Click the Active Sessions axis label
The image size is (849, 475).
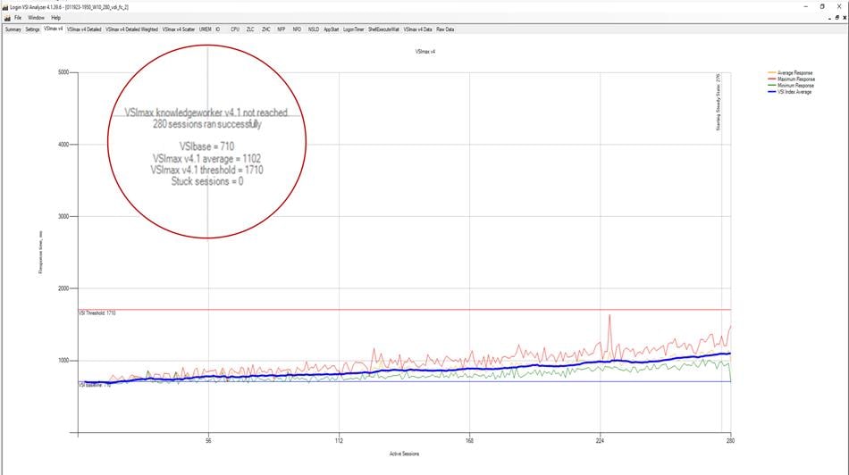point(404,454)
